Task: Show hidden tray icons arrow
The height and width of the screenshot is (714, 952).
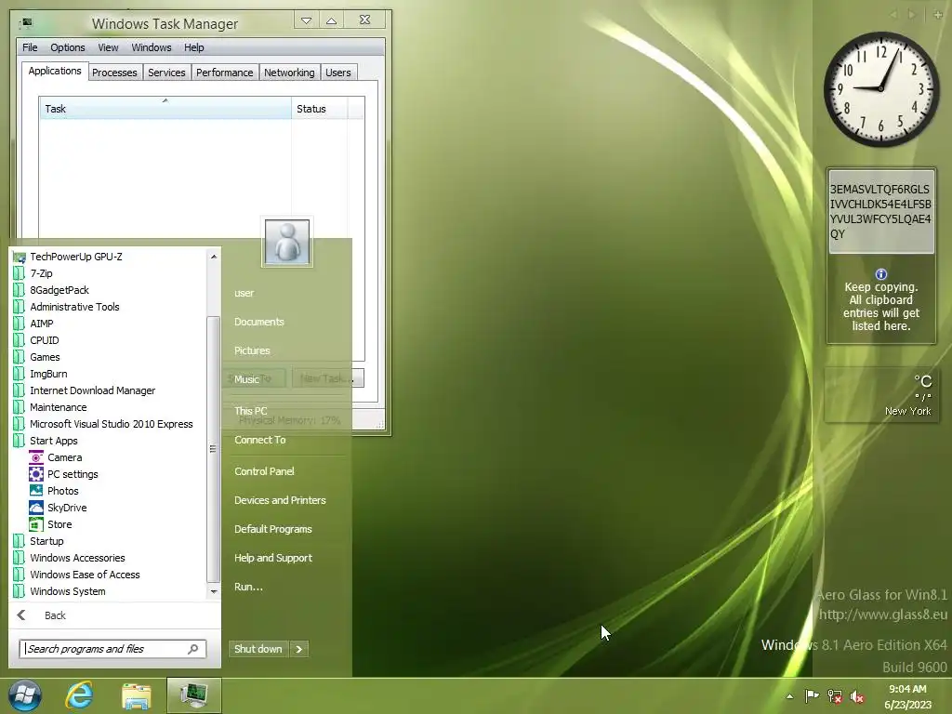Action: [789, 696]
